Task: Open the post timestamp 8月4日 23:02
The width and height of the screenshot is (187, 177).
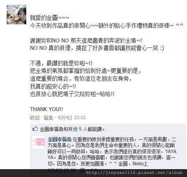Action: tap(72, 118)
